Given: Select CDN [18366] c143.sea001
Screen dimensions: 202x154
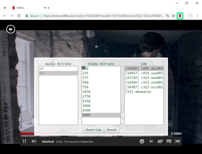Looking at the screenshot, I should click(x=144, y=82).
